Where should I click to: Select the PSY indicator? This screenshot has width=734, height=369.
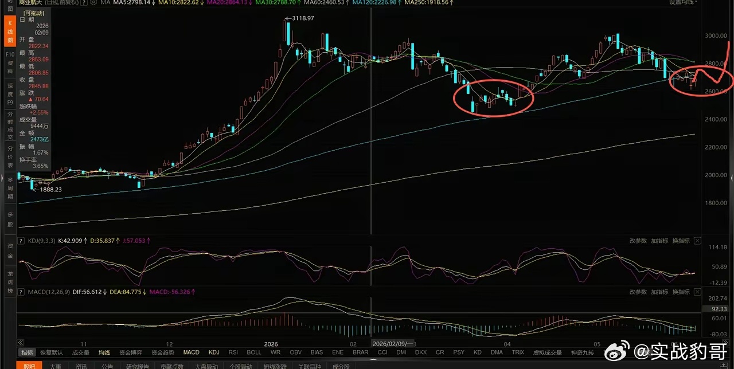point(459,352)
